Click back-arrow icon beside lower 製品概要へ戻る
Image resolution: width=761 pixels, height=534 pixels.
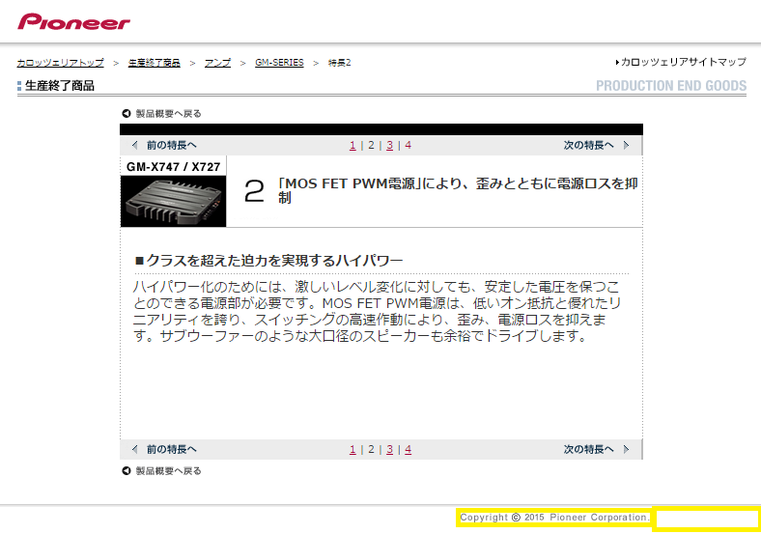point(126,471)
